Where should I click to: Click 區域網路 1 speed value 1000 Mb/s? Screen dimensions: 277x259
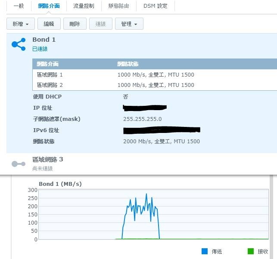click(132, 74)
